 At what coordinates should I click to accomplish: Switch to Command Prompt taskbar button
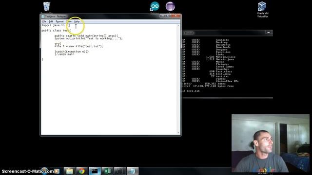coord(95,171)
